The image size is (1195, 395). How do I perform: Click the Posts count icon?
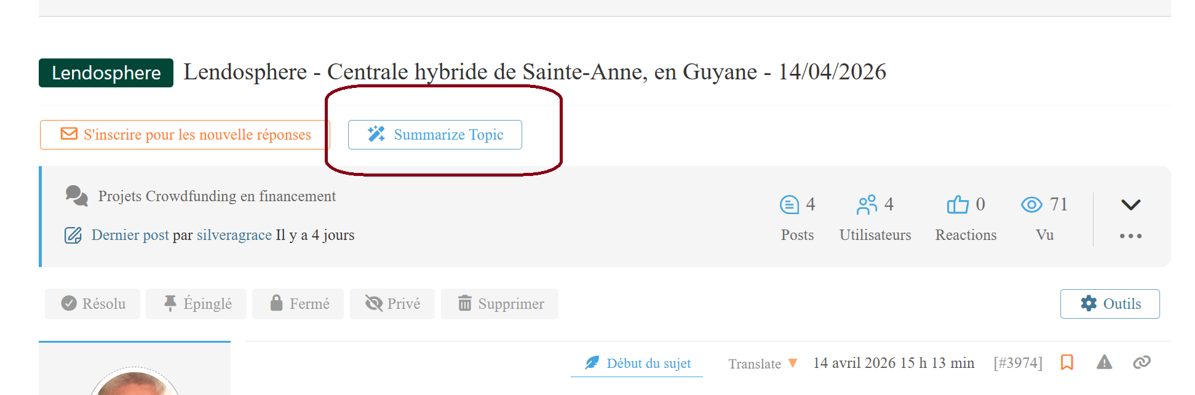coord(789,204)
